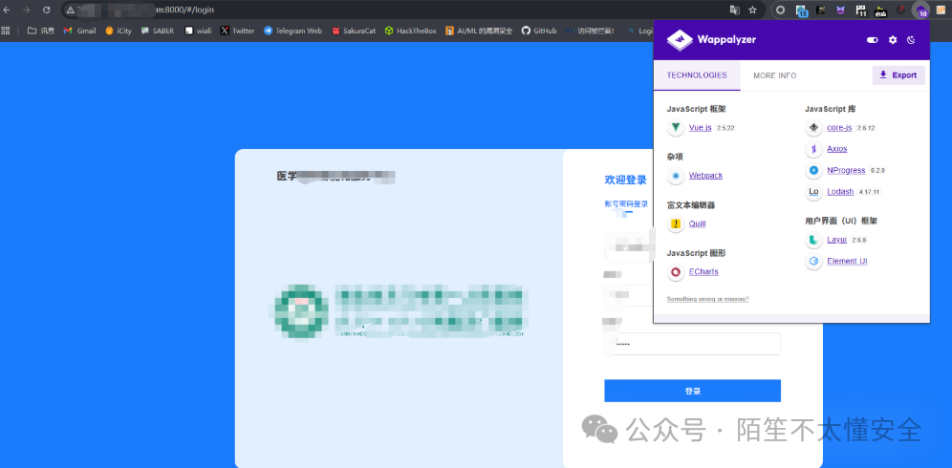Bookmark this page with the star
This screenshot has width=952, height=468.
click(x=753, y=10)
